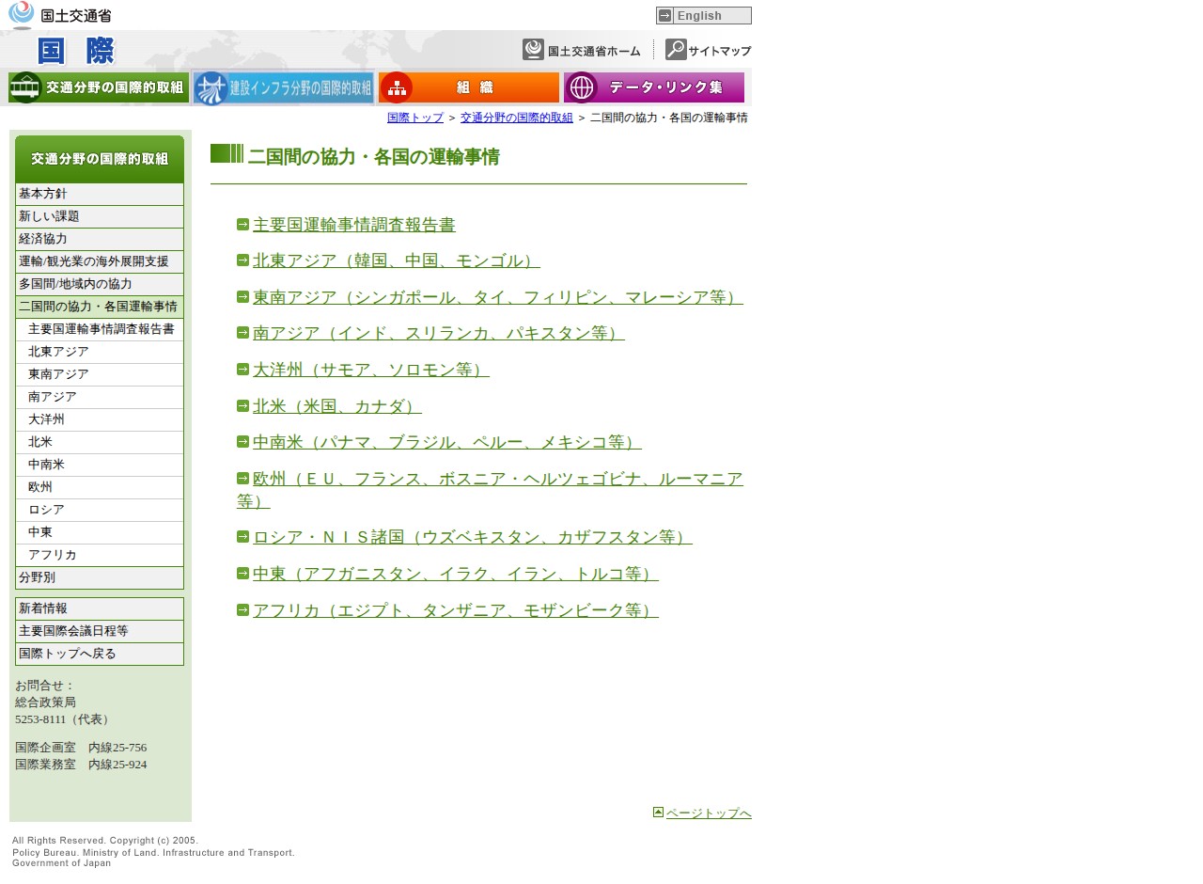
Task: Open the 組織 navigation tab
Action: [469, 87]
